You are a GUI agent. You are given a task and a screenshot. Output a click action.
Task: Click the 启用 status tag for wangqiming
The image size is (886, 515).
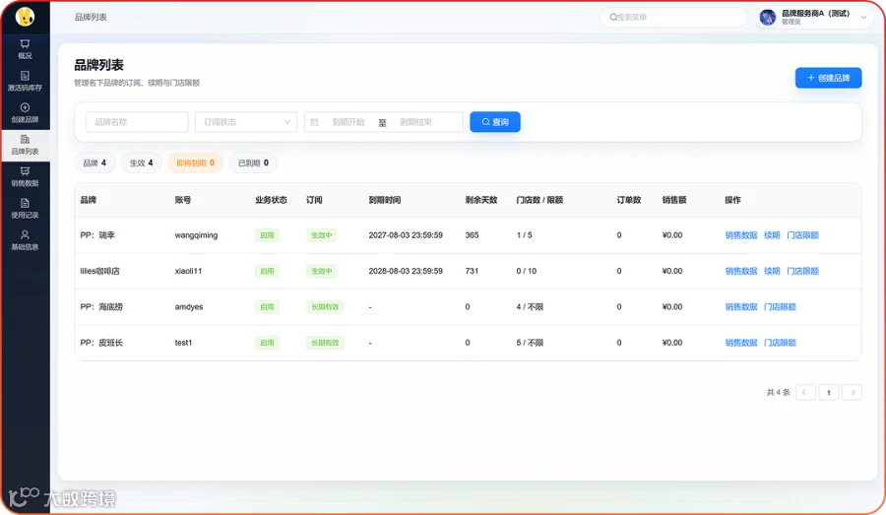[267, 235]
